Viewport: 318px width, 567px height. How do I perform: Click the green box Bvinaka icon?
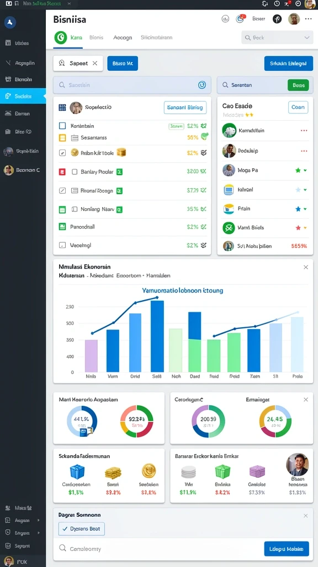tap(222, 472)
